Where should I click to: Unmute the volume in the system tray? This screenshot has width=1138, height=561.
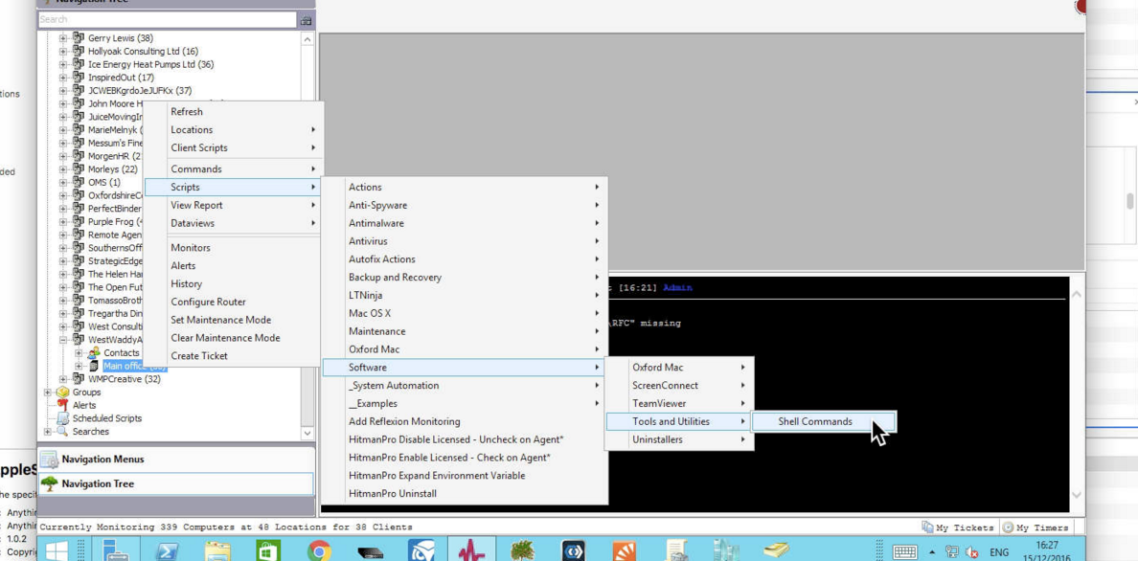pyautogui.click(x=970, y=550)
